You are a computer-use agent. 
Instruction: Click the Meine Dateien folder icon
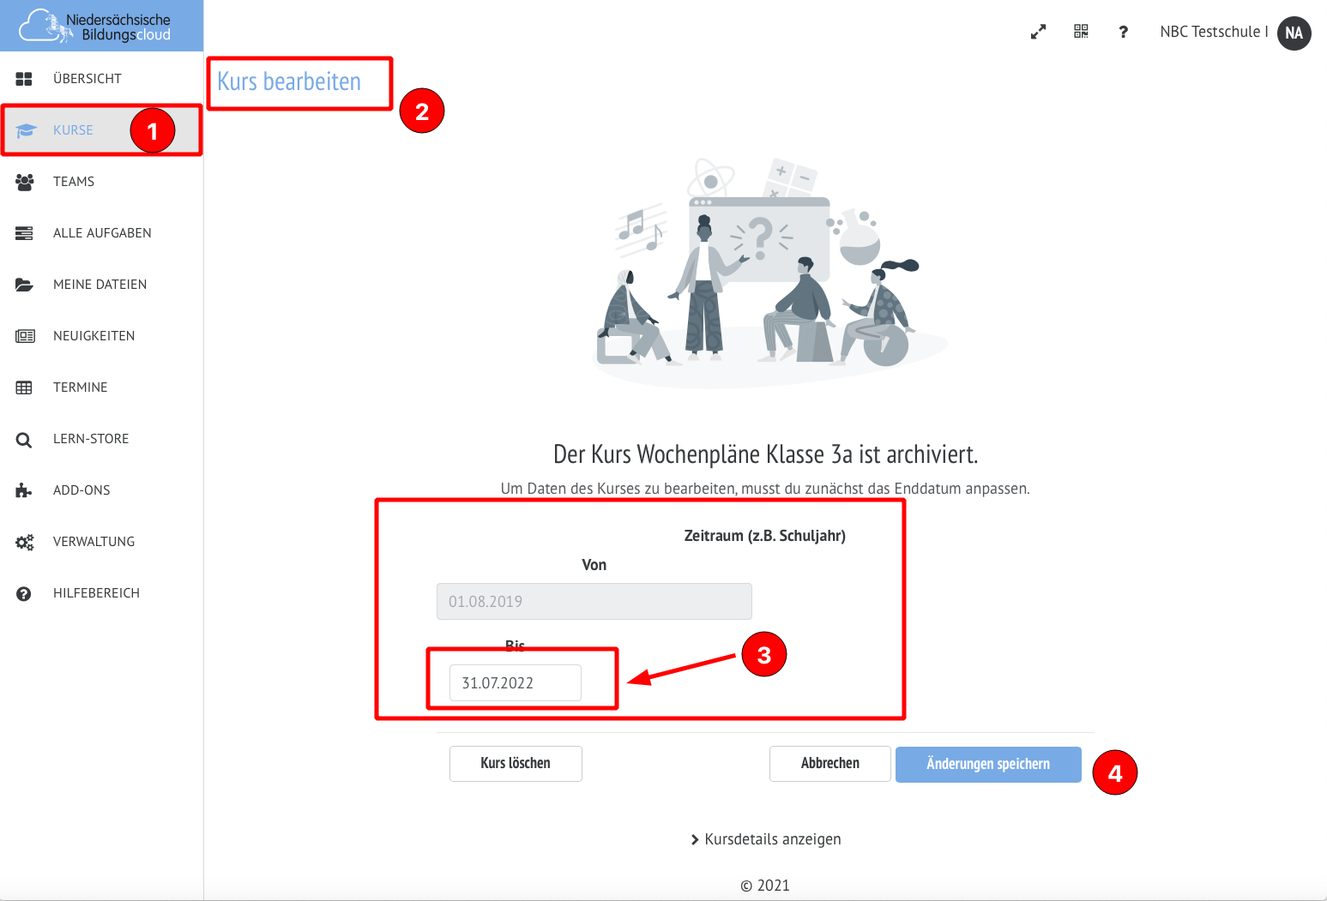[x=24, y=285]
